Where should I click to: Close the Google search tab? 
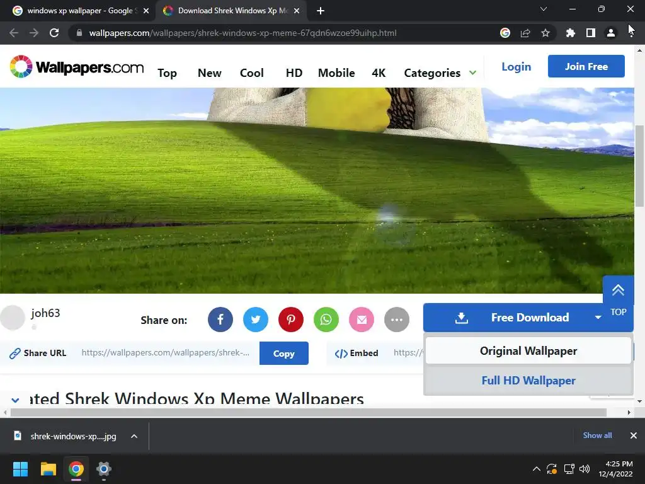coord(146,11)
